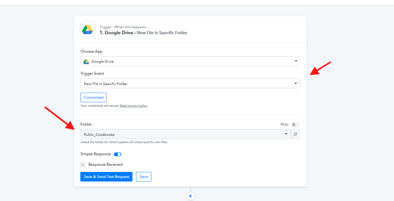Add a new step with the plus icon
Screen dimensions: 394x201
coord(190,196)
